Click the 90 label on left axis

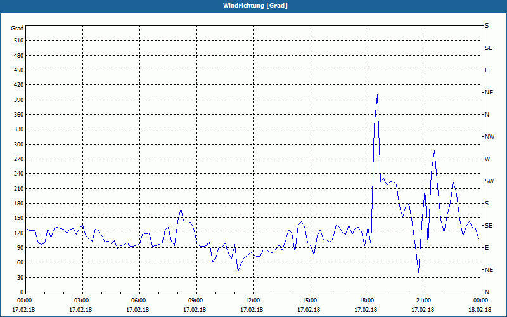(19, 248)
